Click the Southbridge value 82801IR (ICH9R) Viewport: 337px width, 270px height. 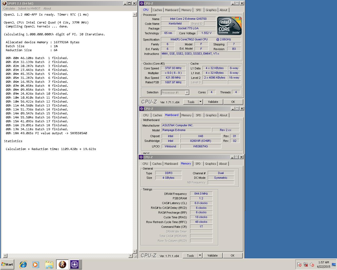(201, 141)
